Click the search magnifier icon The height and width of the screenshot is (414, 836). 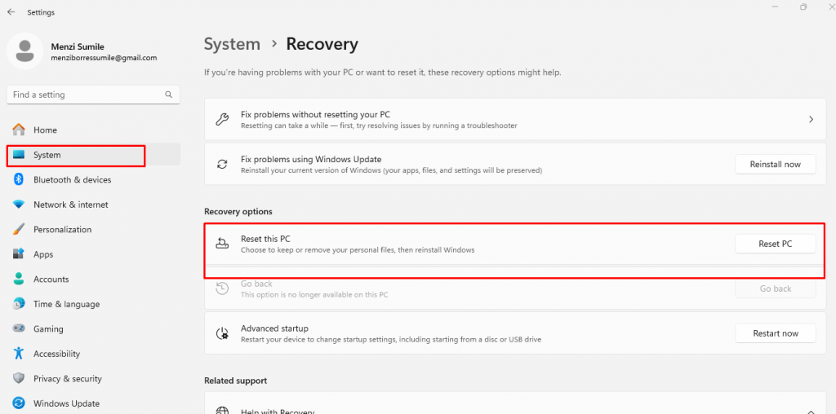click(x=168, y=95)
